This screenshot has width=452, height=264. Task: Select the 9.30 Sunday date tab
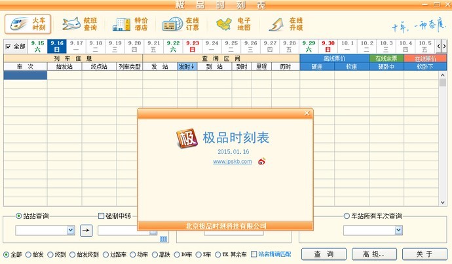point(328,46)
